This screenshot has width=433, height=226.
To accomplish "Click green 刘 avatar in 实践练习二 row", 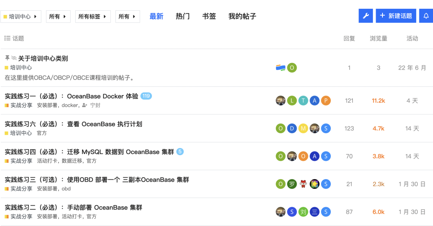I will (303, 212).
